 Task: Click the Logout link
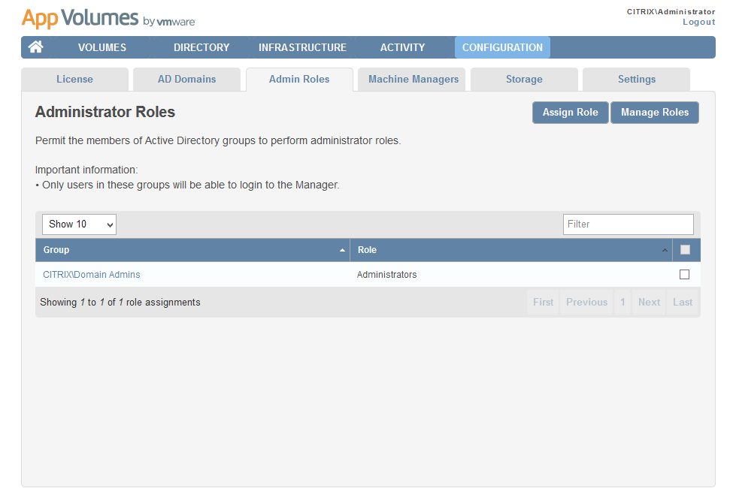(699, 22)
